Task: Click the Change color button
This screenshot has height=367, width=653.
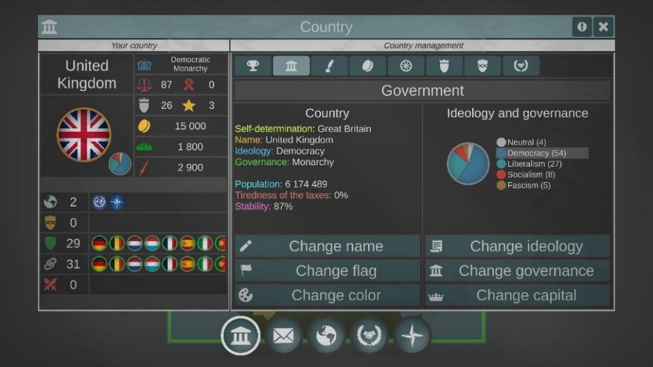Action: tap(327, 295)
